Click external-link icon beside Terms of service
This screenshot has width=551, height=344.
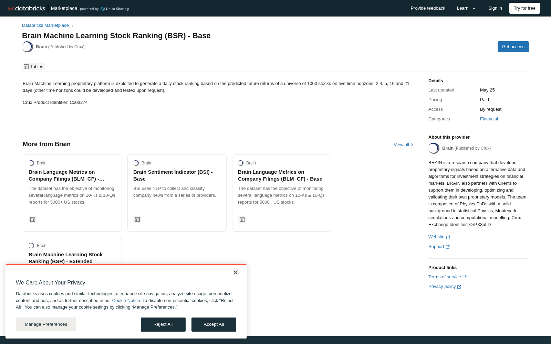(465, 277)
